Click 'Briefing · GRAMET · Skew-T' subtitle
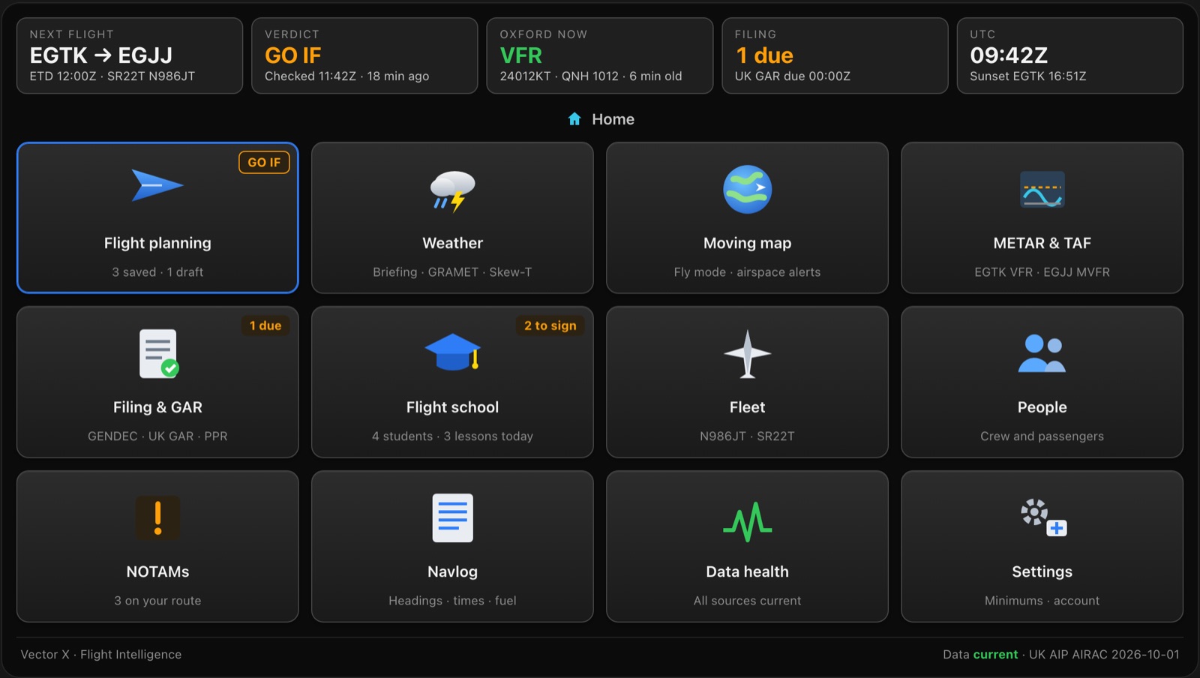 click(x=452, y=272)
